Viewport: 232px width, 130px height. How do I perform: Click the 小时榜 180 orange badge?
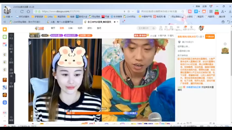pos(85,36)
